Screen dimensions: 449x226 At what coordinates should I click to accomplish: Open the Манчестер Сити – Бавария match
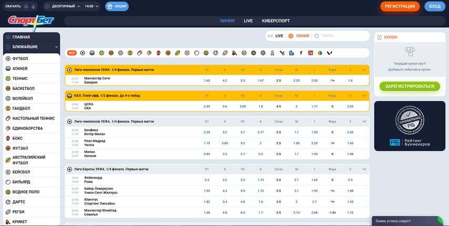(x=97, y=80)
